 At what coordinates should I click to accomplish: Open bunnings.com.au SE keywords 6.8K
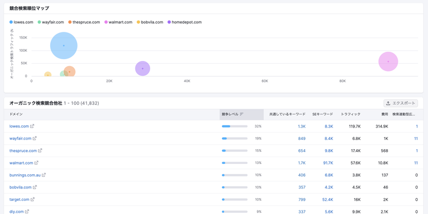click(x=329, y=175)
